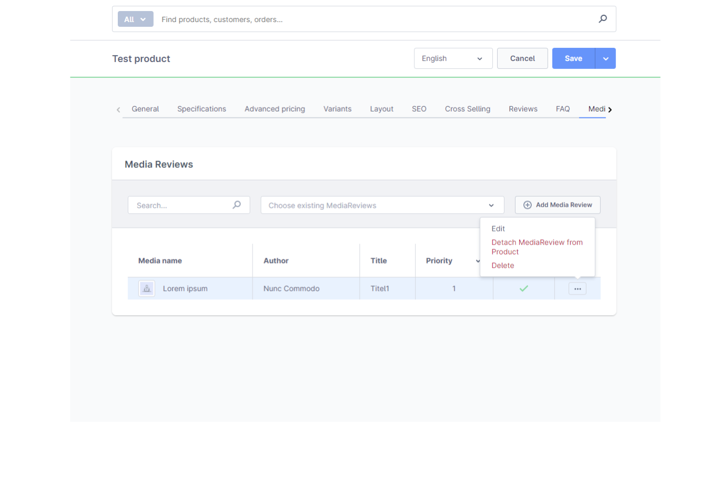Open the All search filter dropdown
This screenshot has height=495, width=728.
(135, 19)
